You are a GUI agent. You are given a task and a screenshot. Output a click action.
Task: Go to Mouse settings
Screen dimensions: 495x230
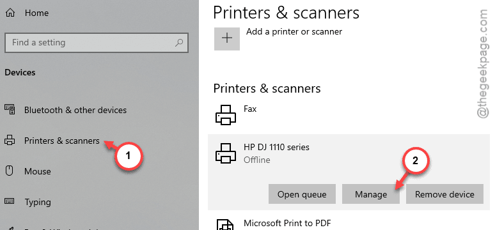[x=38, y=171]
